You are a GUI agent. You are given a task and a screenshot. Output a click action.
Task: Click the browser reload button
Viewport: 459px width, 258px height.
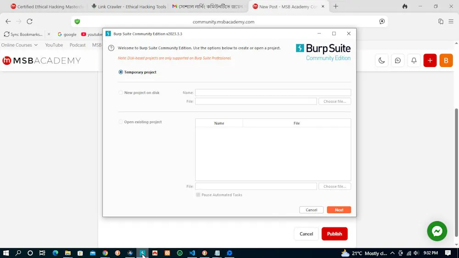[29, 22]
